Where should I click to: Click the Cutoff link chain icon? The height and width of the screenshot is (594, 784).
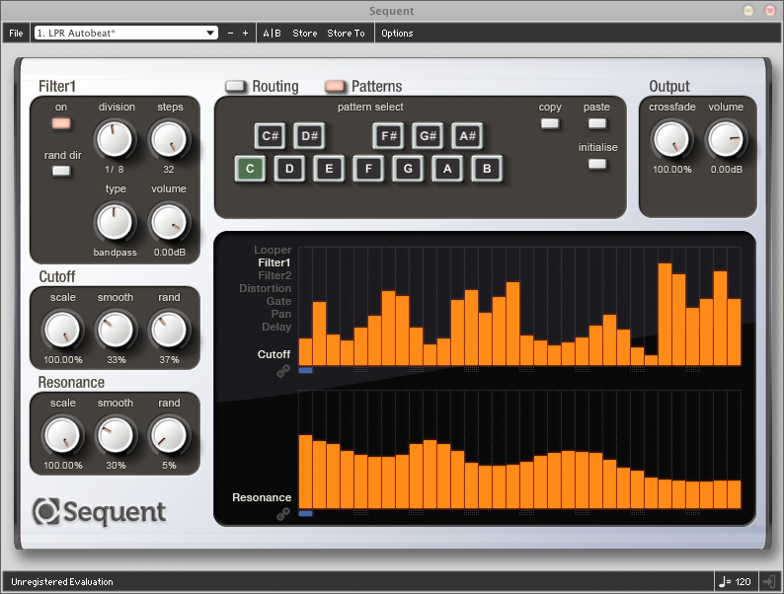(283, 371)
